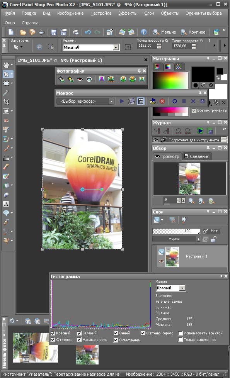Uncheck the Синий histogram checkbox
230x378 pixels.
pyautogui.click(x=116, y=333)
